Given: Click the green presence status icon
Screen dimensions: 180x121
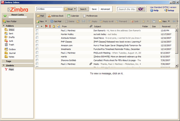Looking at the screenshot, I should (5, 16).
